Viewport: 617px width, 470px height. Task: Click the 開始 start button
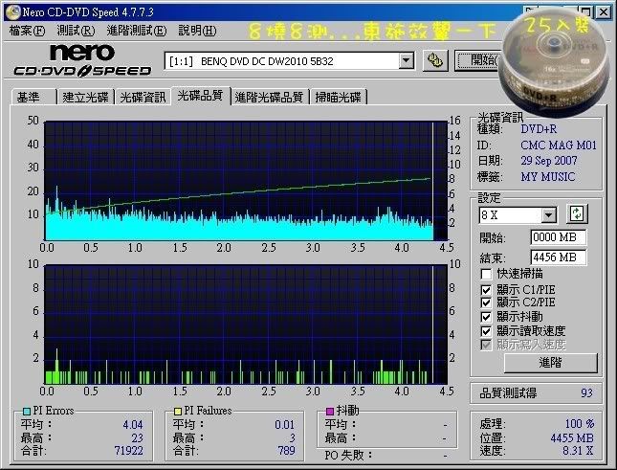point(480,60)
